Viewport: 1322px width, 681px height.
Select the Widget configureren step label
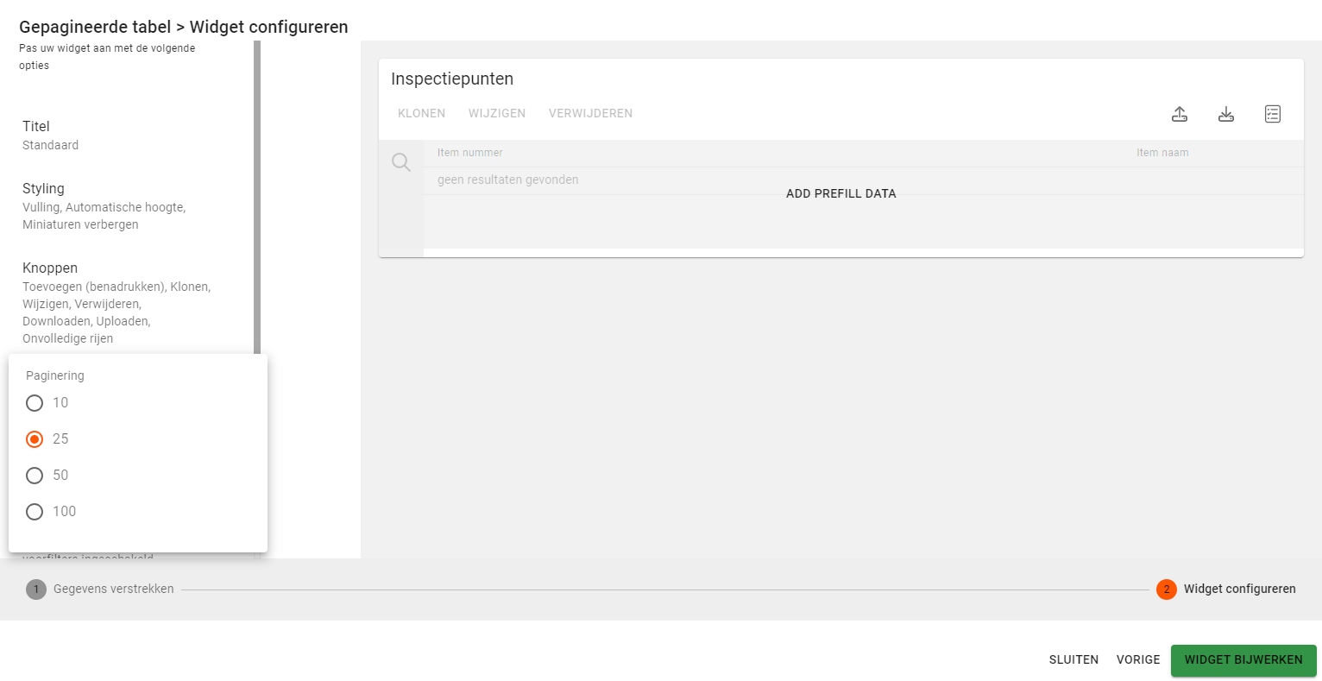1239,589
